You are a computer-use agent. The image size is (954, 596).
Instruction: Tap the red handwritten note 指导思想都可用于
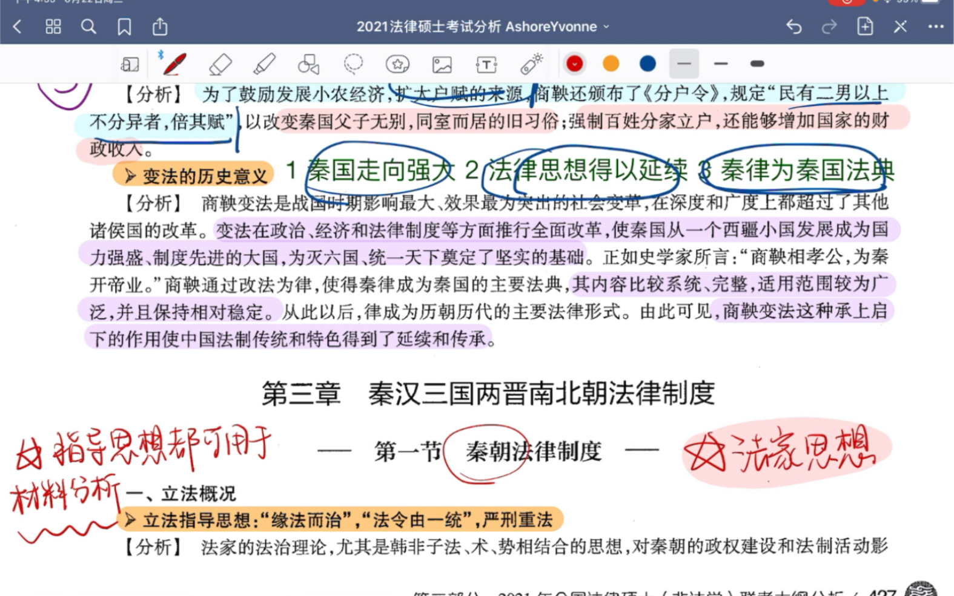[162, 448]
